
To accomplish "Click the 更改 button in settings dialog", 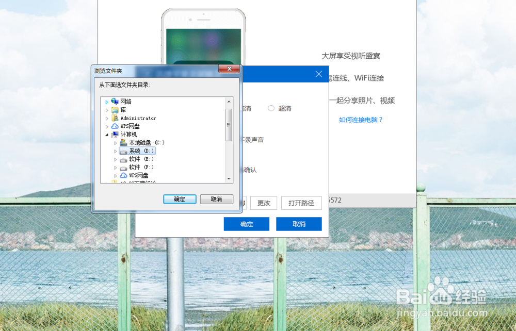I will 264,203.
